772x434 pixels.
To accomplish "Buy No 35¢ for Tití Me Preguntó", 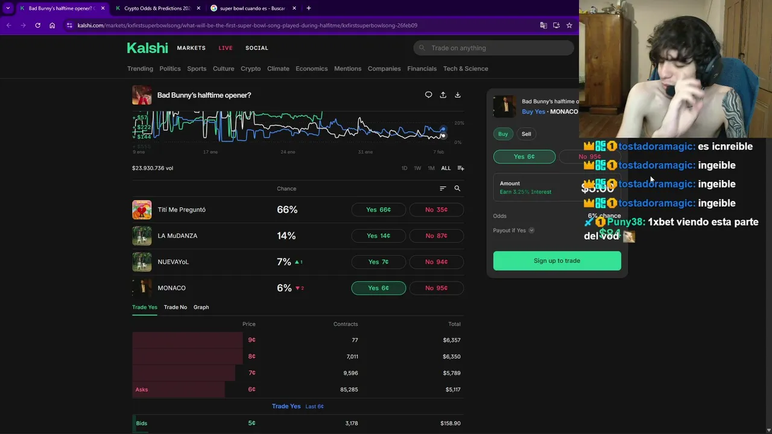I will (436, 210).
